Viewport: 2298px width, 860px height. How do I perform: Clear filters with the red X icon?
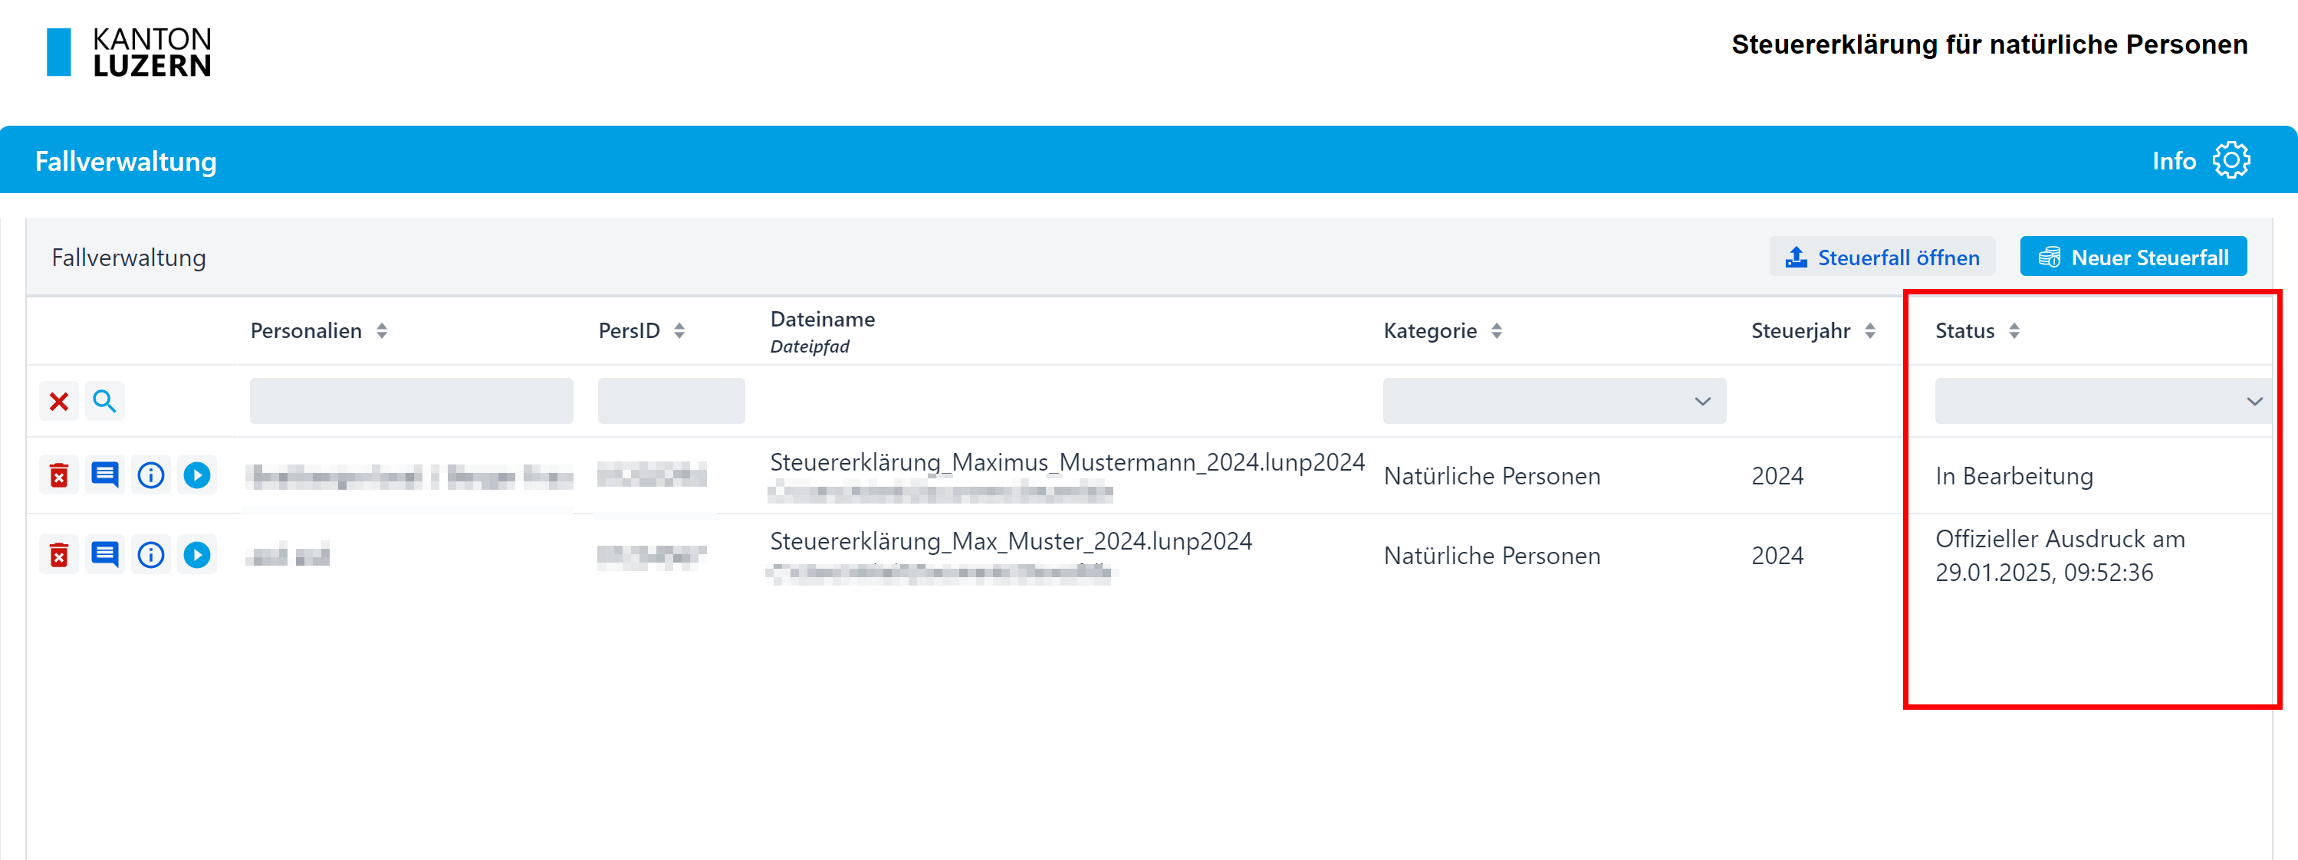point(59,402)
